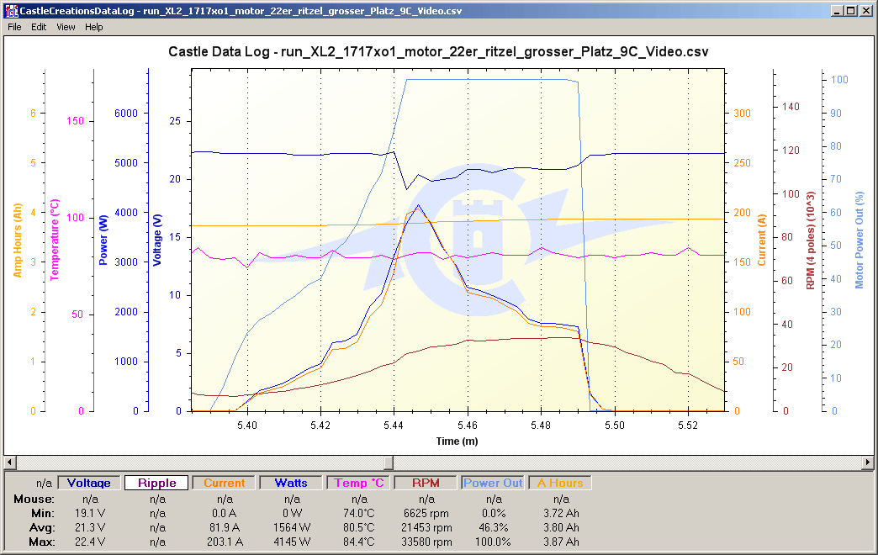This screenshot has width=878, height=555.
Task: Click the Castle Creations app icon in title bar
Action: [x=11, y=11]
